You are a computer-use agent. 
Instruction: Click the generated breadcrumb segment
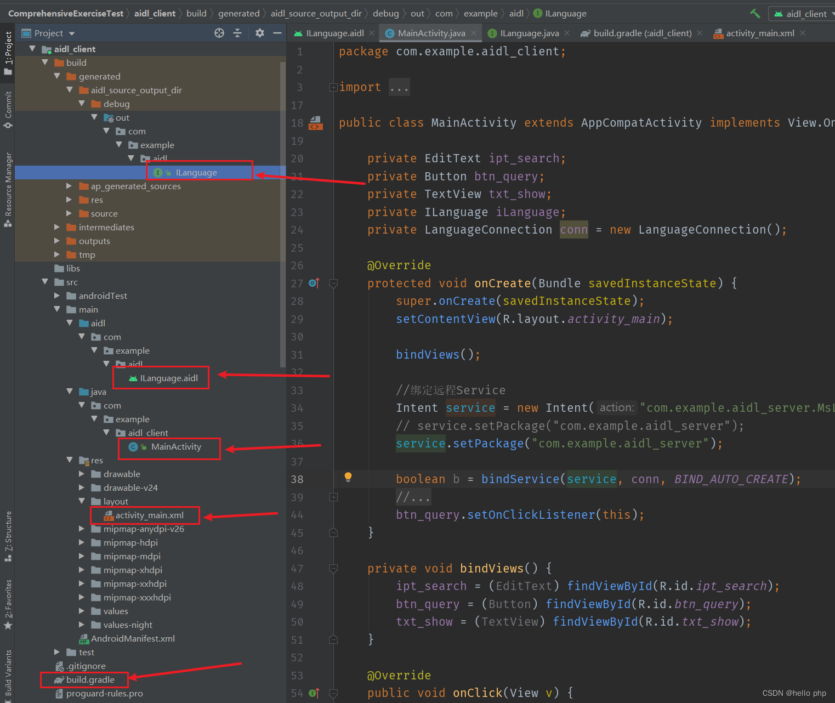point(239,13)
